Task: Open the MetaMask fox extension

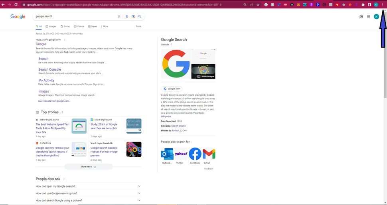Action: pyautogui.click(x=298, y=5)
